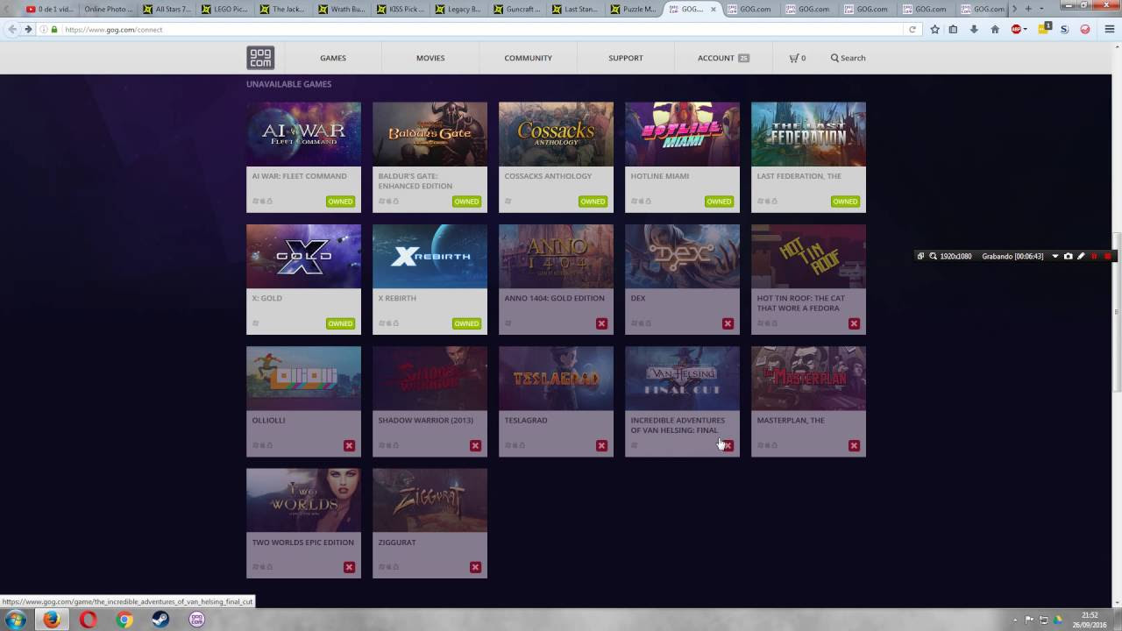The height and width of the screenshot is (631, 1122).
Task: Expand recorder options dropdown arrow
Action: pyautogui.click(x=1055, y=256)
